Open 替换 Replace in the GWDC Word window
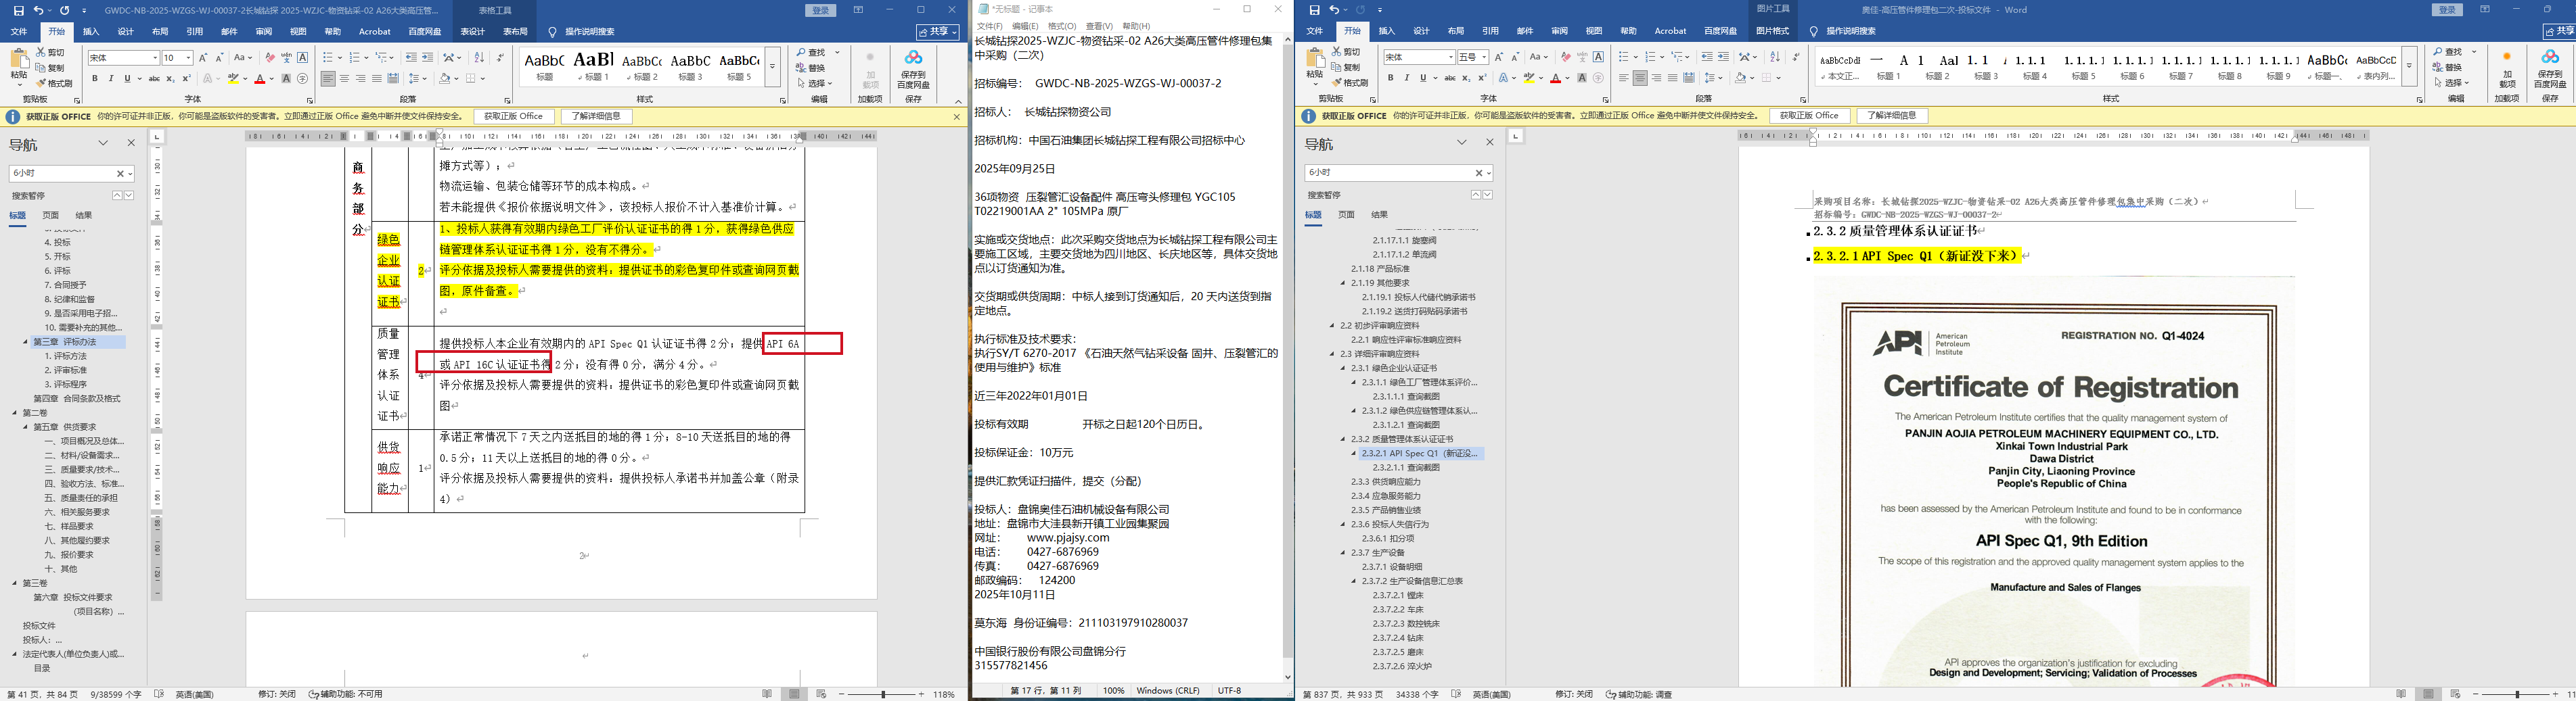This screenshot has width=2576, height=701. coord(811,68)
